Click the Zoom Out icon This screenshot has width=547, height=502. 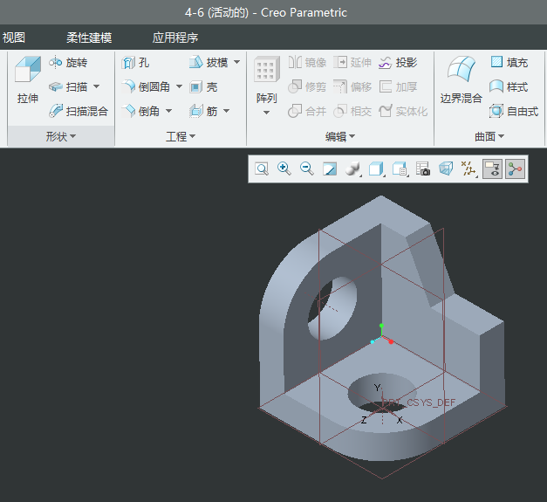coord(307,169)
